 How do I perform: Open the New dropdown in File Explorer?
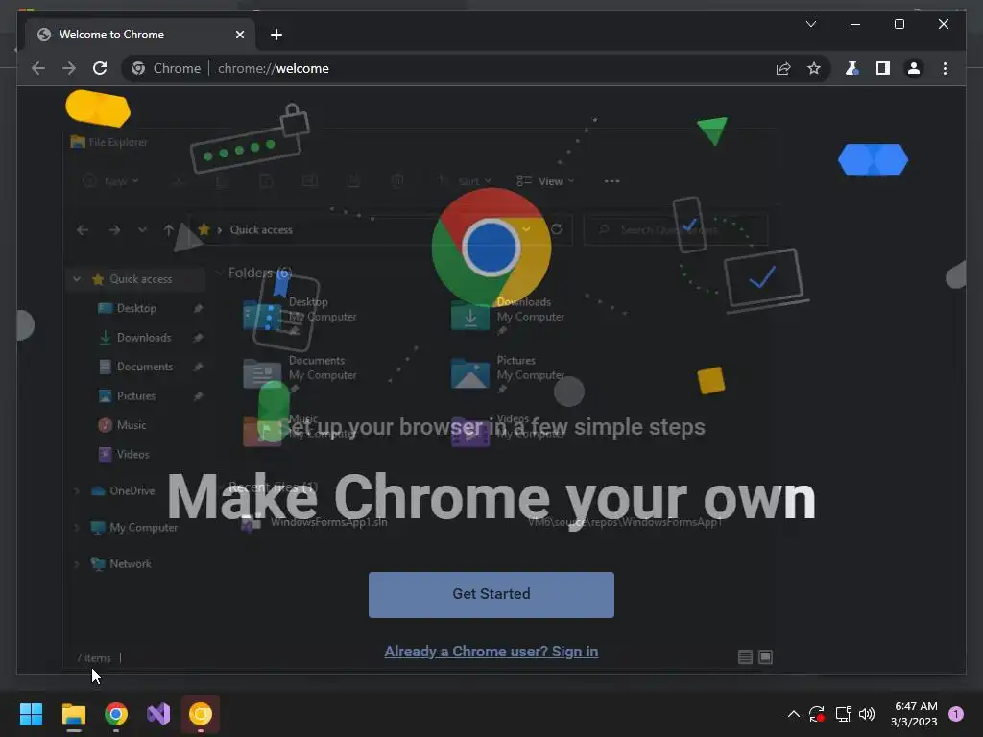pyautogui.click(x=111, y=181)
